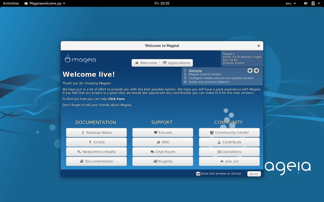This screenshot has width=324, height=202.
Task: Click the people icon on Community Center
Action: tap(212, 133)
